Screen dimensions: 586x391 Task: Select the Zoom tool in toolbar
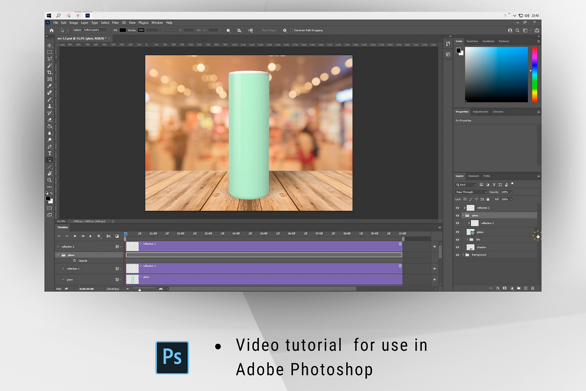tap(50, 180)
